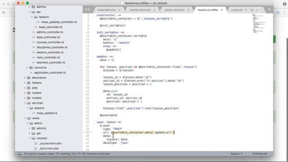The width and height of the screenshot is (288, 162).
Task: Close the _section.html.slim tab
Action: (154, 10)
